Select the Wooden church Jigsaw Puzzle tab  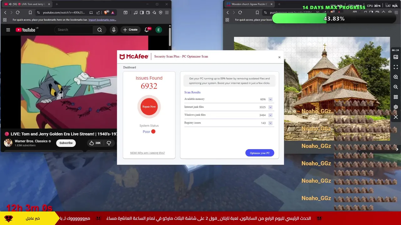pos(249,4)
